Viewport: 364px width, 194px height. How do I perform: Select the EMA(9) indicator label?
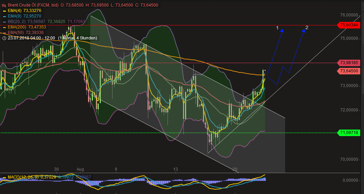15,16
